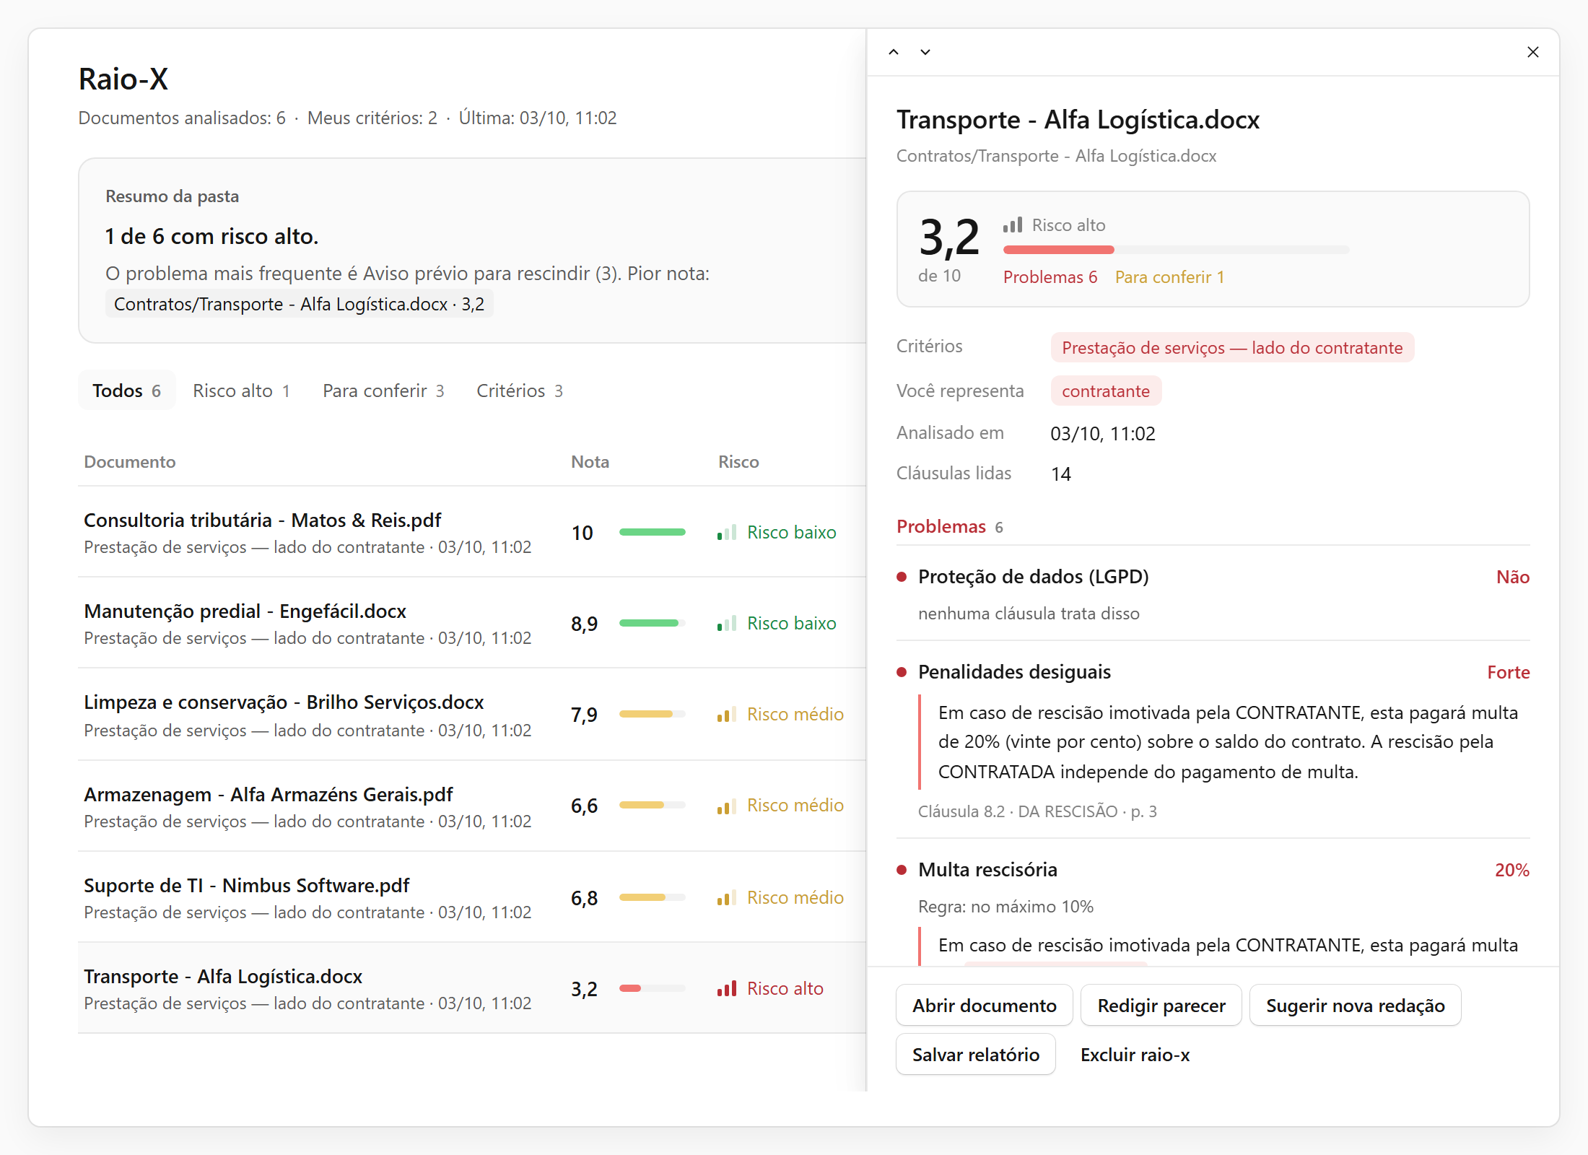Screen dimensions: 1588x1155
Task: Click the Cláusula 8.2 · DA RESCISÃO reference
Action: 1037,811
